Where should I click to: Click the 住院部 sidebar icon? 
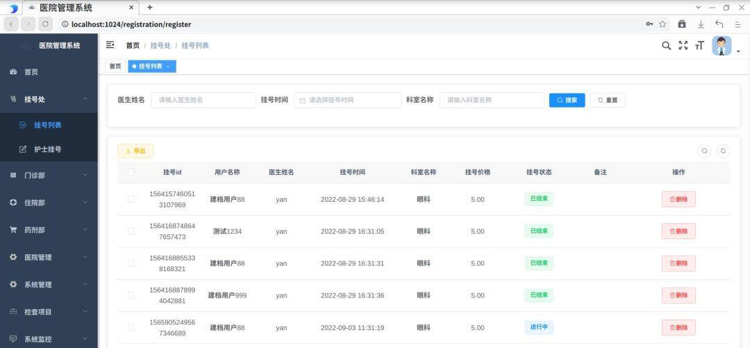point(13,202)
